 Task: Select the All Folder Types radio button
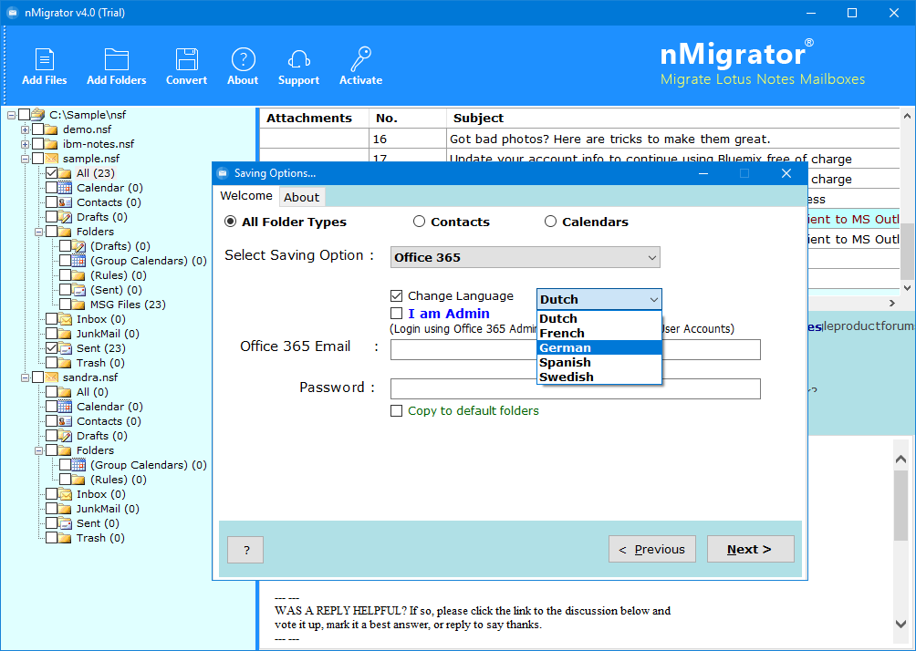pyautogui.click(x=230, y=222)
